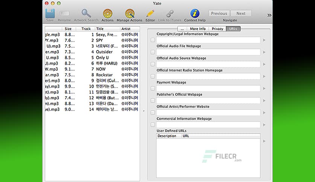Sort file list by Size column
Image resolution: width=315 pixels, height=182 pixels.
click(x=69, y=29)
